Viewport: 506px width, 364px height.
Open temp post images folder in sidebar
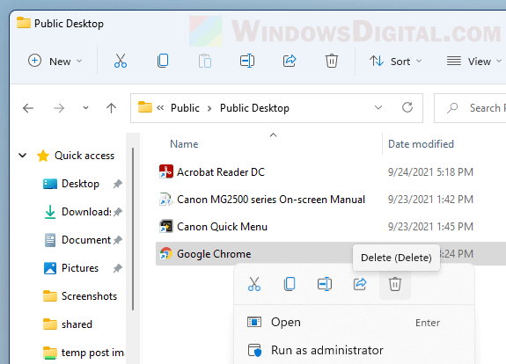click(92, 353)
